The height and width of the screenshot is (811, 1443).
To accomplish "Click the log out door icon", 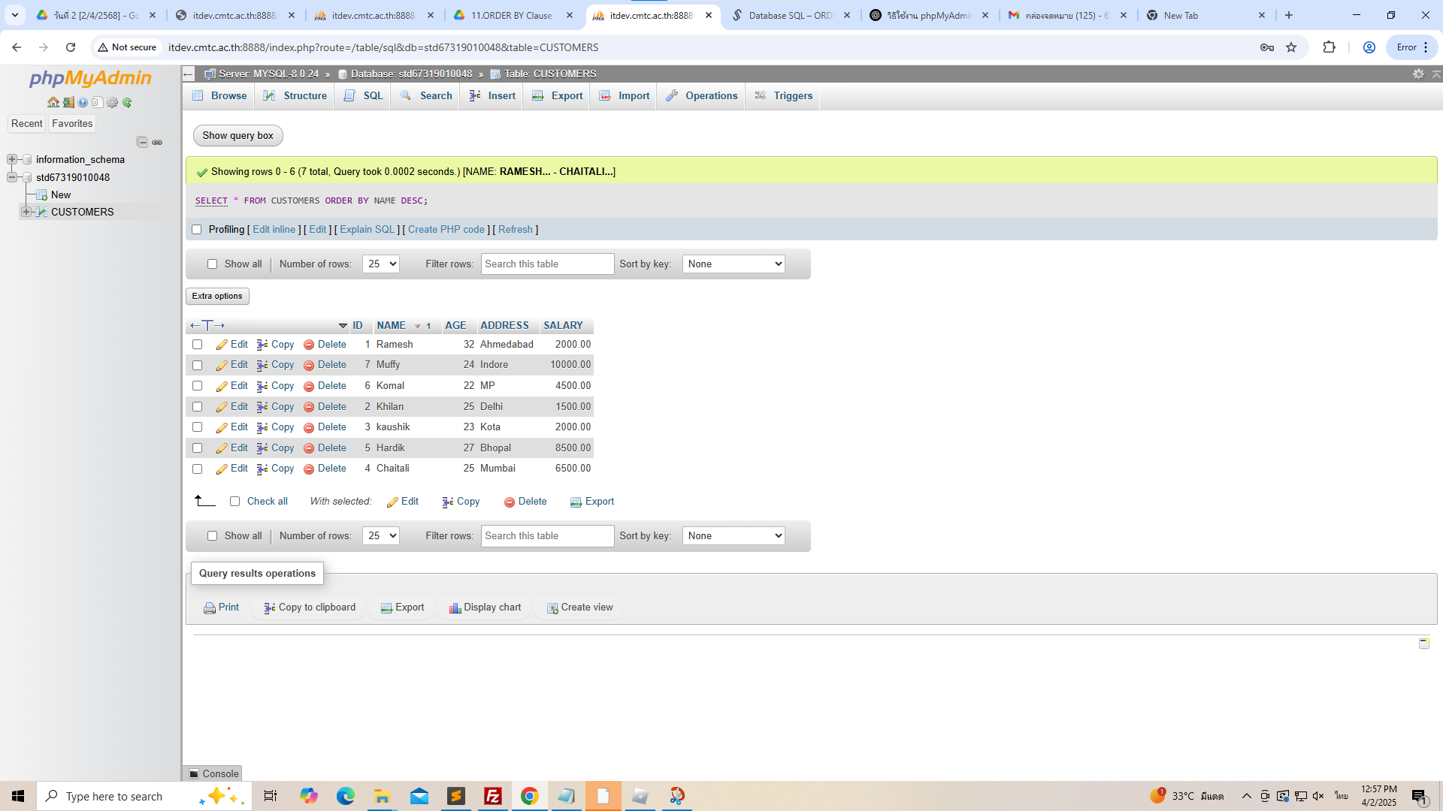I will pyautogui.click(x=68, y=102).
